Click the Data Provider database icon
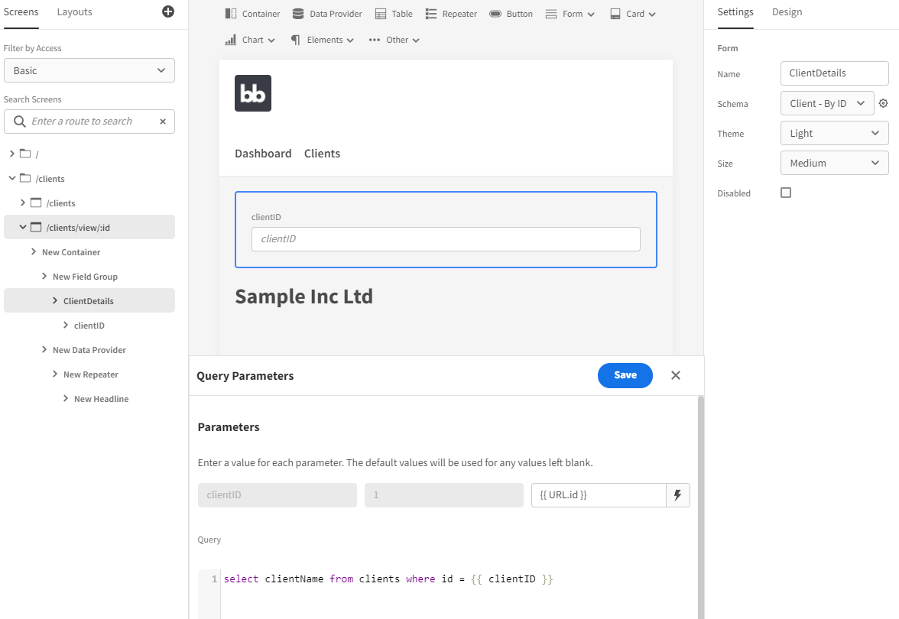899x619 pixels. [x=298, y=14]
